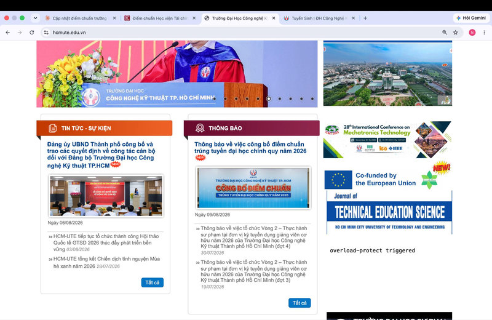Click the Hỏi Gemini button

(471, 18)
